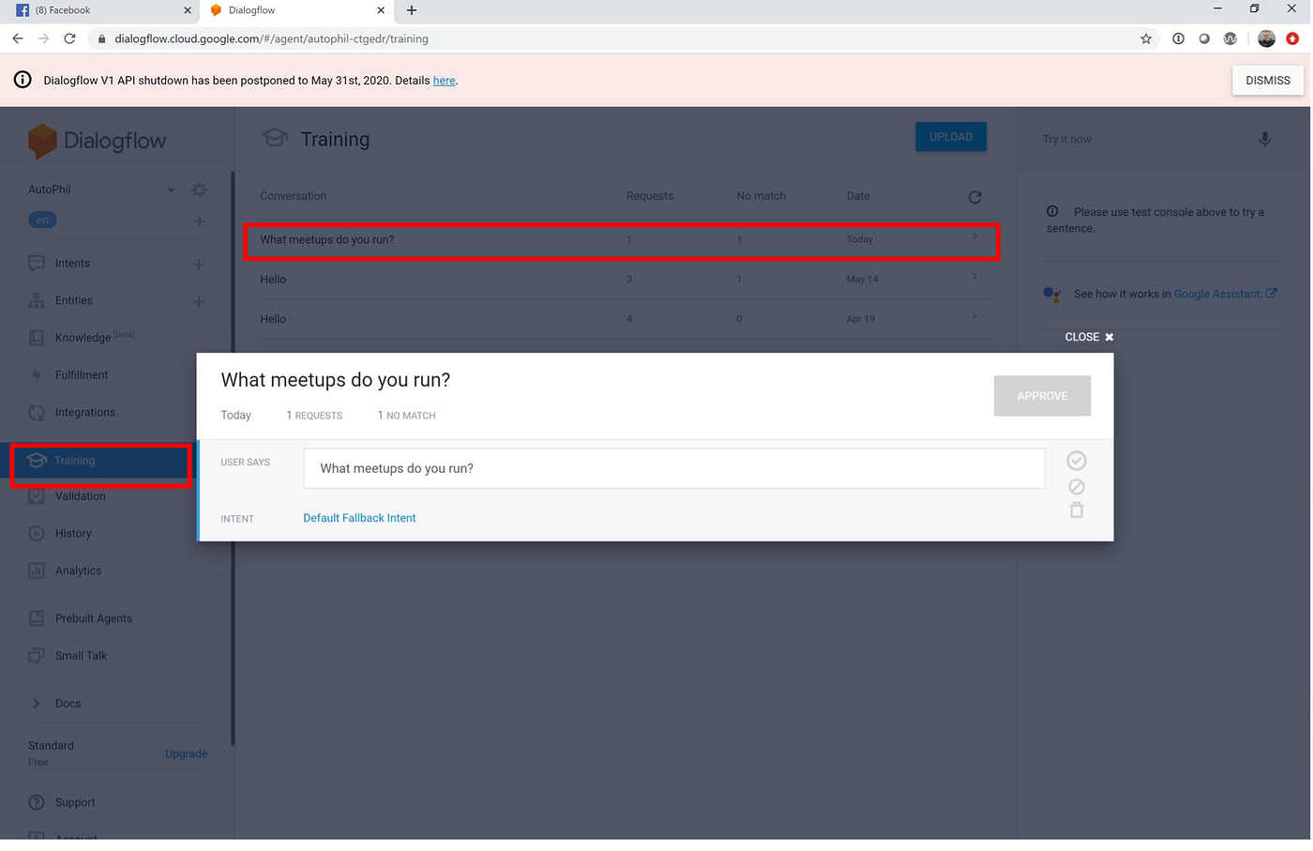
Task: Switch to the Facebook browser tab
Action: 94,10
